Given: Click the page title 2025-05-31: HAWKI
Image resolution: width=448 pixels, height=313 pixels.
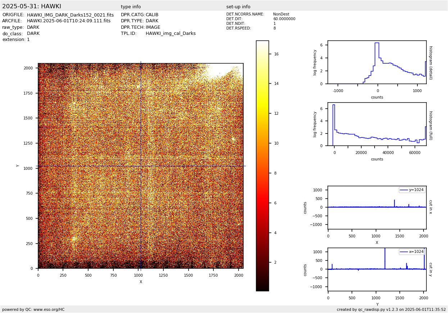Looking at the screenshot, I should pyautogui.click(x=32, y=6).
